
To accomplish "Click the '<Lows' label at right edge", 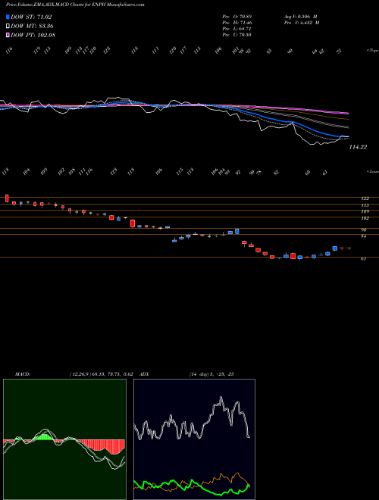I will click(372, 171).
